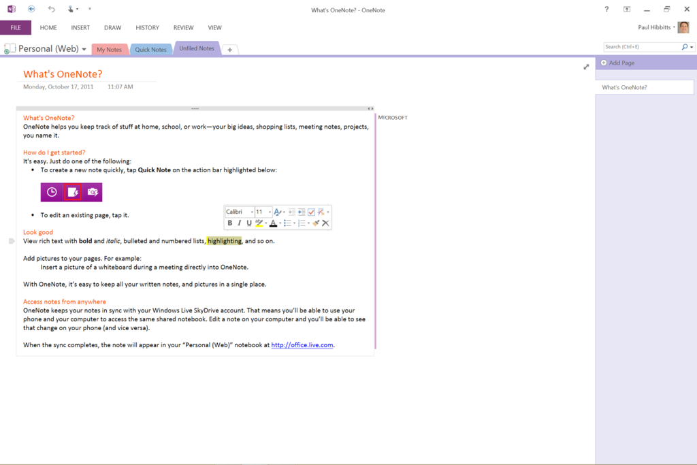The image size is (697, 465).
Task: Open OneNote Help question mark
Action: (606, 10)
